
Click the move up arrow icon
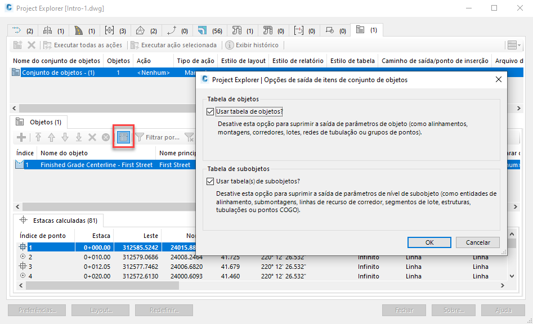(x=51, y=137)
